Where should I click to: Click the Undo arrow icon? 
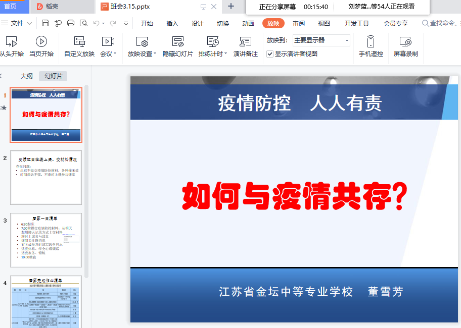click(96, 23)
